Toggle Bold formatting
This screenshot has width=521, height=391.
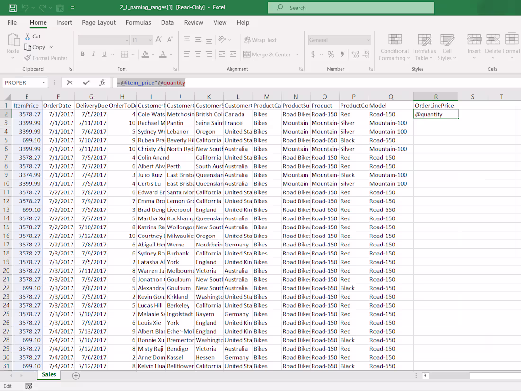(x=83, y=55)
